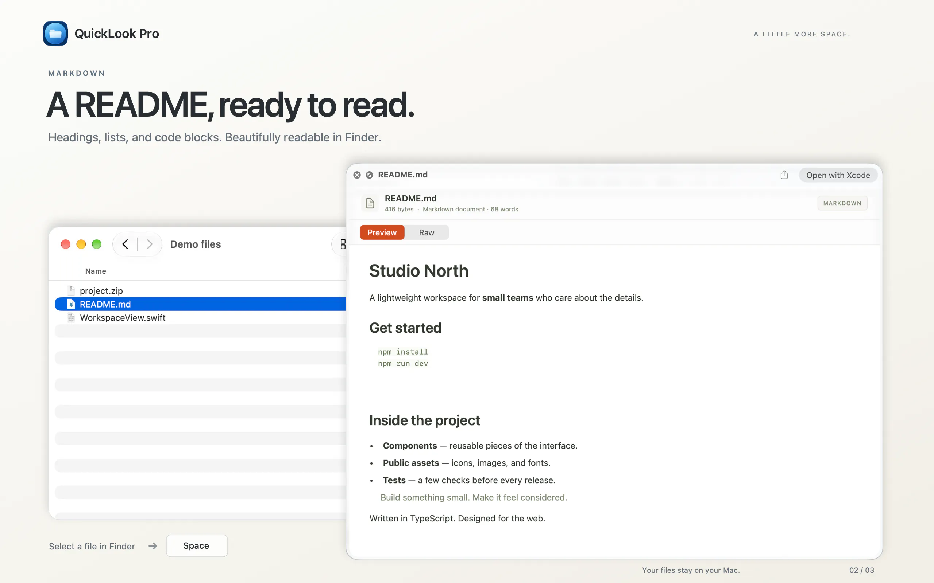Viewport: 934px width, 583px height.
Task: Select project.zip in the file list
Action: click(200, 291)
